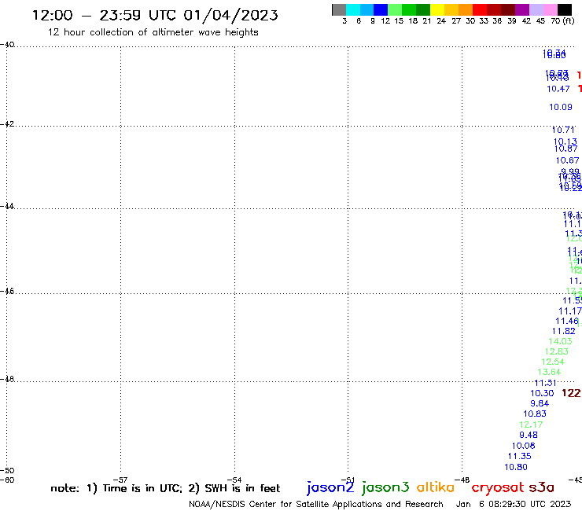Click the green wave height value 12.17
The image size is (582, 511).
pos(531,425)
